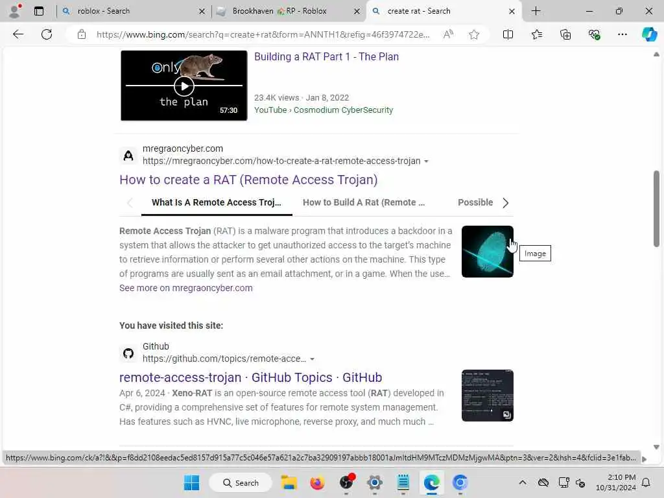
Task: Open a new tab with plus button
Action: point(536,11)
